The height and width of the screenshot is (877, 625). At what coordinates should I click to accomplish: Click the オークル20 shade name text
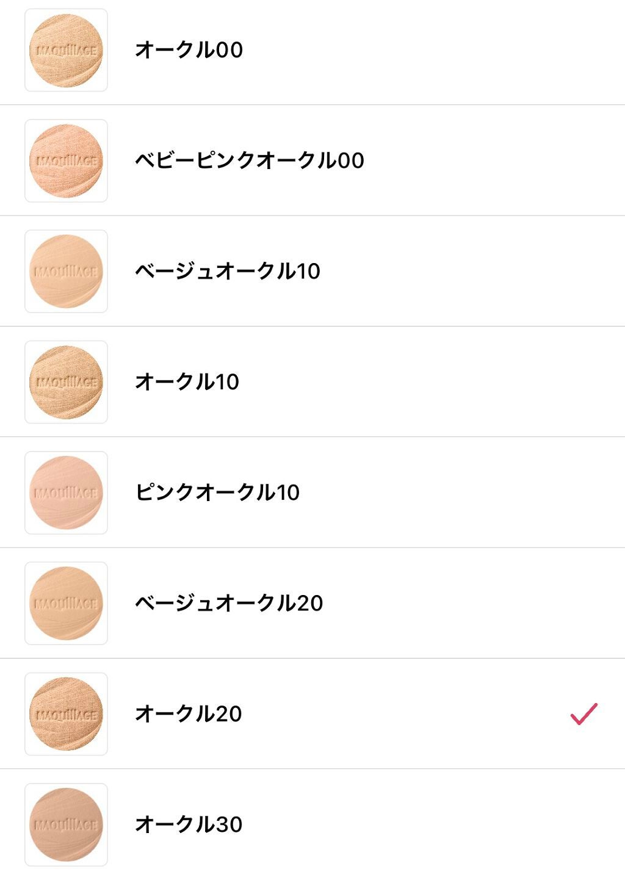point(188,713)
